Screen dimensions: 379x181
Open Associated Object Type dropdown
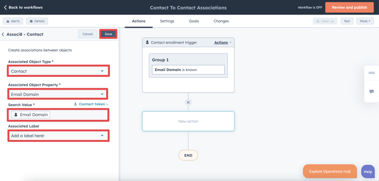pos(58,71)
